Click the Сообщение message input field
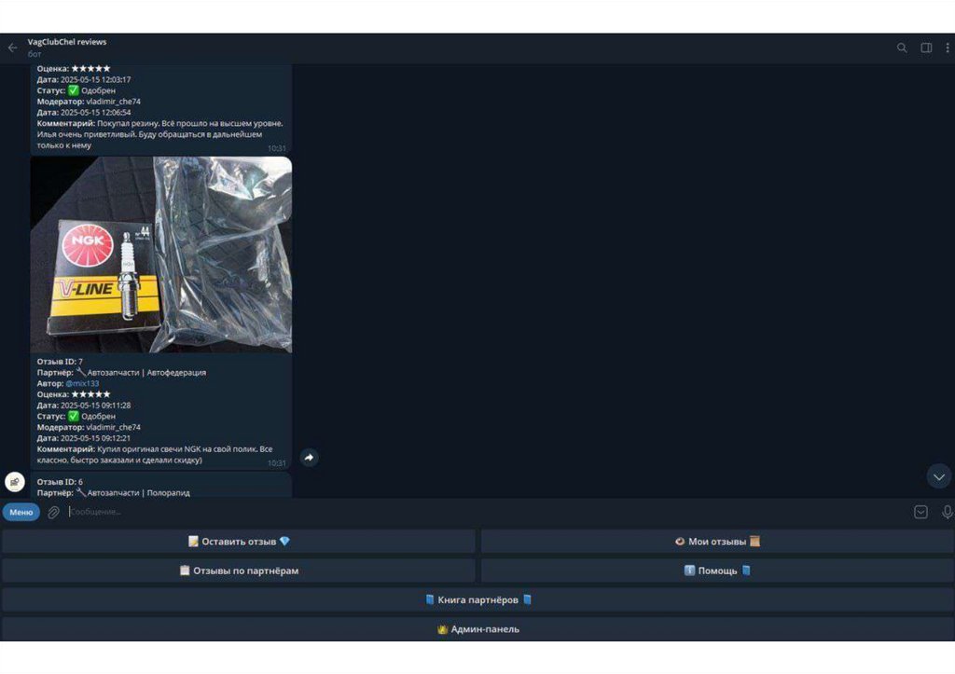This screenshot has width=955, height=674. [x=487, y=512]
